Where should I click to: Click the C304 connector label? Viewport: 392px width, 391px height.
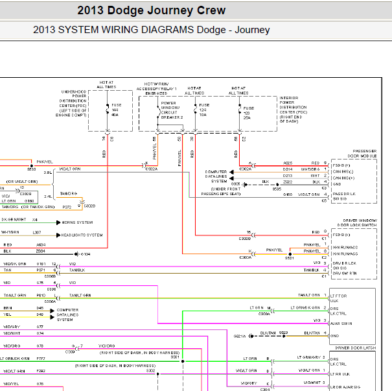[x=265, y=390]
